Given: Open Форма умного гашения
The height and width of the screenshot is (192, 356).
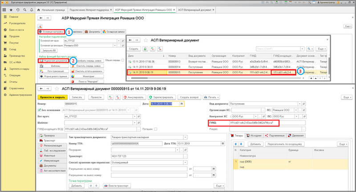Looking at the screenshot, I should coord(54,76).
